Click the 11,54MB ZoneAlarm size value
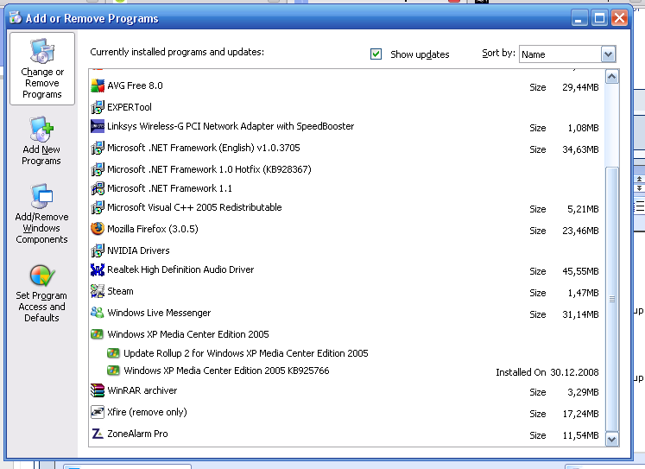 [580, 435]
